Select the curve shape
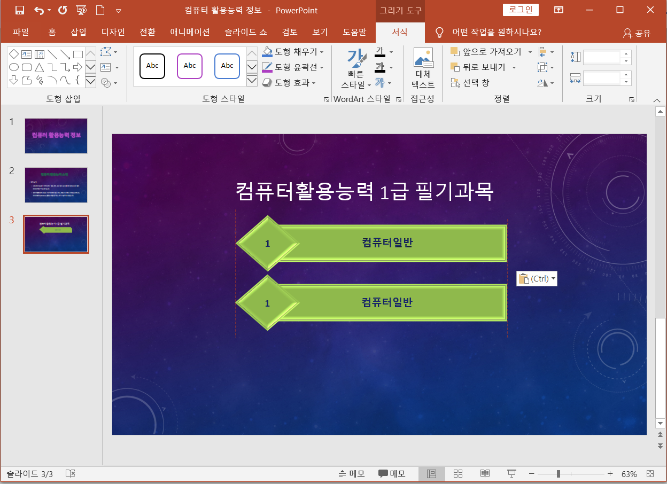 (x=65, y=80)
